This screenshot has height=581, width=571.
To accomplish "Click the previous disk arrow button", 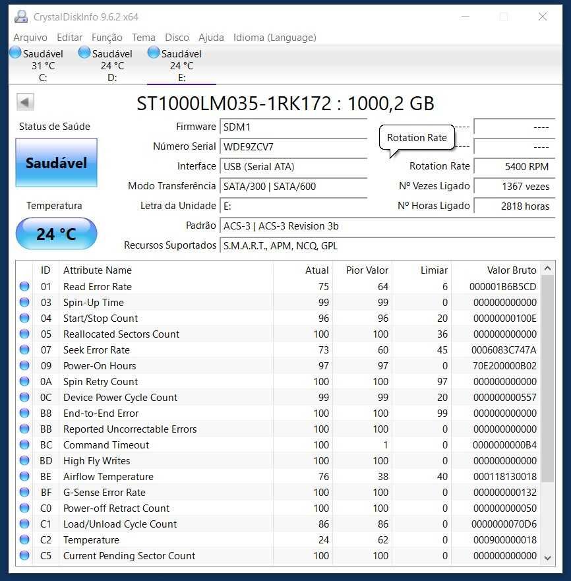I will coord(25,102).
